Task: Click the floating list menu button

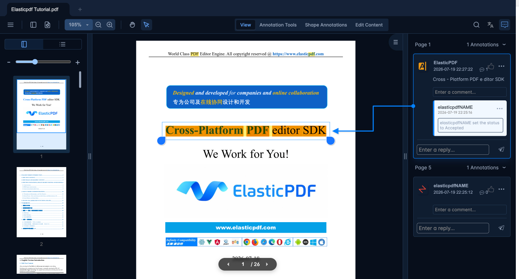Action: (396, 42)
